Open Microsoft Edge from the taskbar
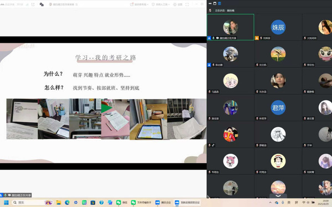The height and width of the screenshot is (207, 332). coord(67,203)
